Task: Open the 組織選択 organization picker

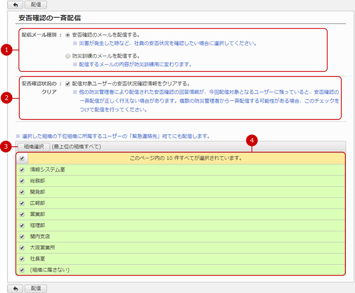Action: coord(34,147)
